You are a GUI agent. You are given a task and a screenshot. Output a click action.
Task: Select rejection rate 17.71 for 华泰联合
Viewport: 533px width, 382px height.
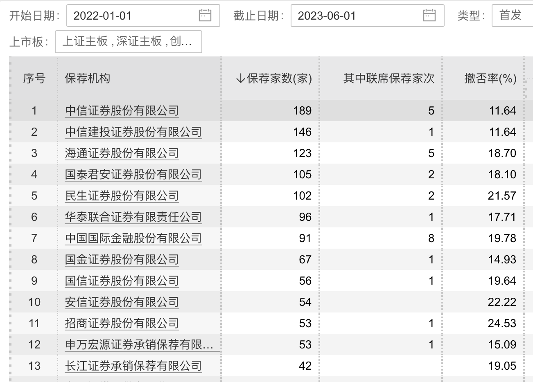(502, 217)
